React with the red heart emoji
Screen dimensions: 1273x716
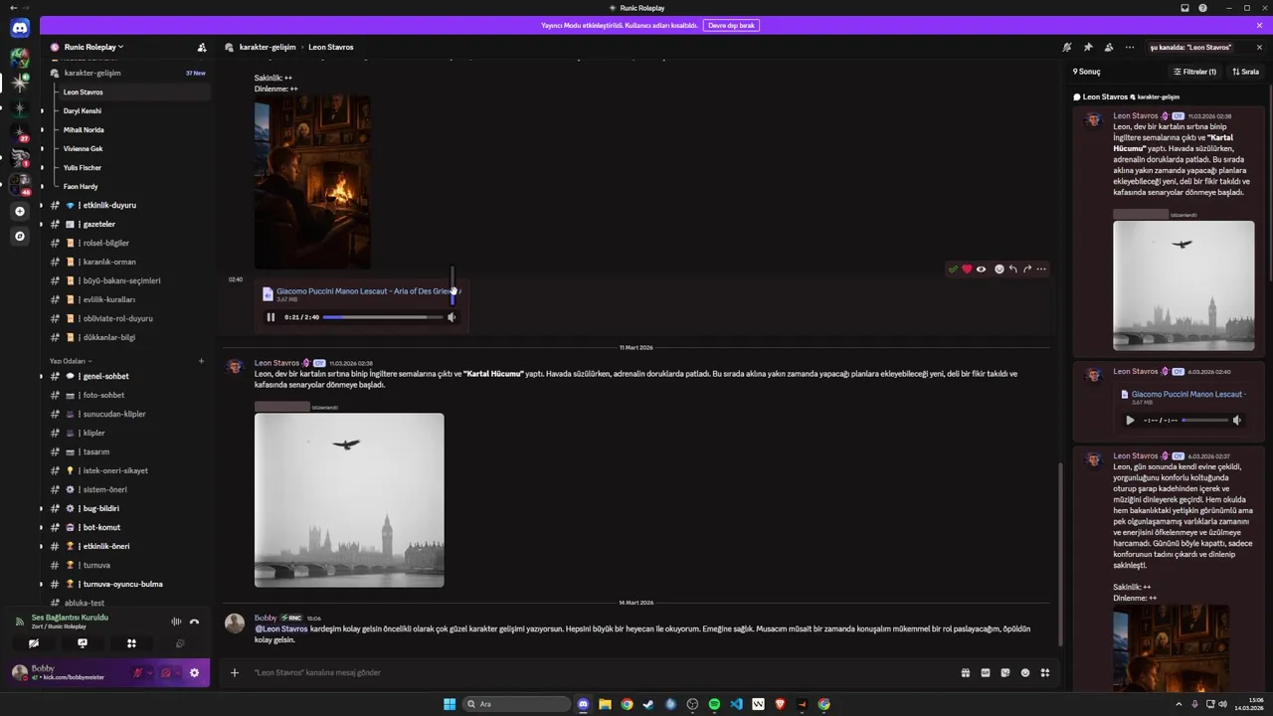[x=967, y=269]
